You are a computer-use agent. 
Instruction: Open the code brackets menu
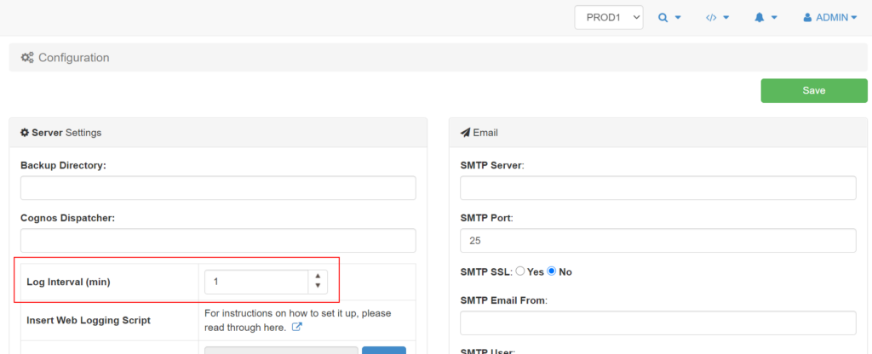[x=717, y=18]
